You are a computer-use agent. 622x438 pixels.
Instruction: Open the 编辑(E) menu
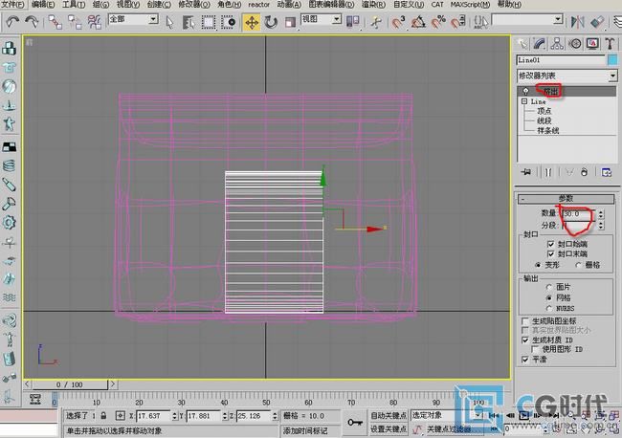pyautogui.click(x=43, y=5)
